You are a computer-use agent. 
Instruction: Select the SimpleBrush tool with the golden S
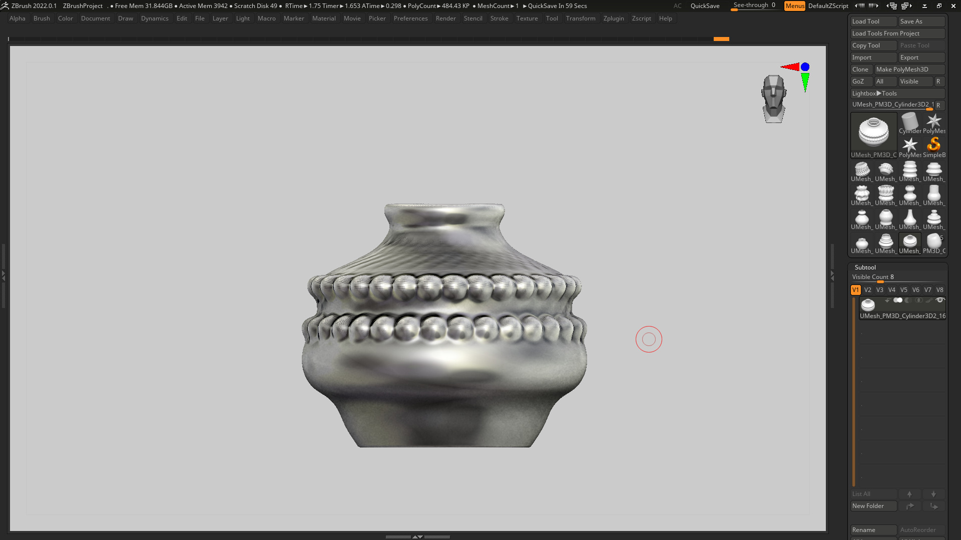click(934, 147)
